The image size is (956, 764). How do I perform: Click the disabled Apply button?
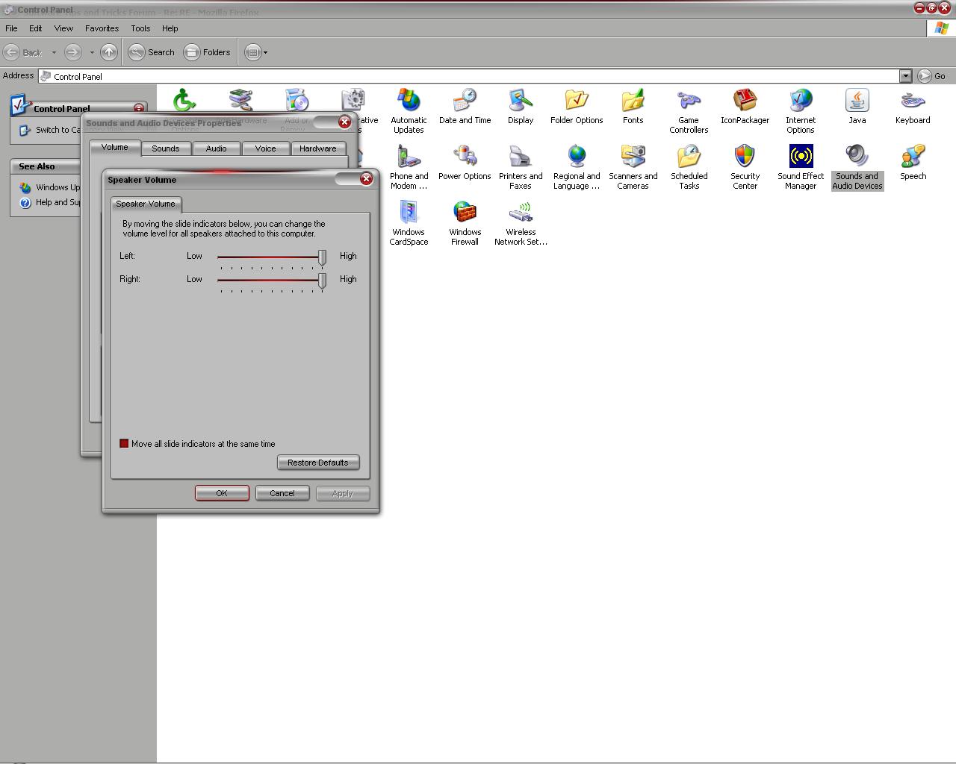(343, 493)
